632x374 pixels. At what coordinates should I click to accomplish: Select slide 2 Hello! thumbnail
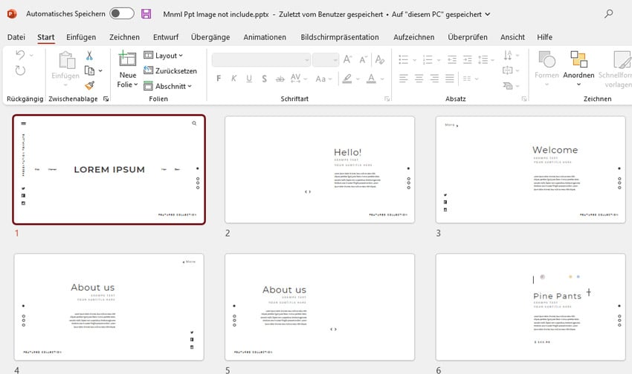pyautogui.click(x=320, y=169)
